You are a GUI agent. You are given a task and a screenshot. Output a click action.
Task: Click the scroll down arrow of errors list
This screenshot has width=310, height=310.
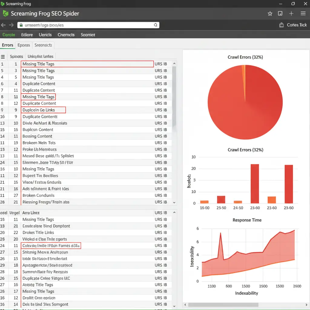[174, 202]
